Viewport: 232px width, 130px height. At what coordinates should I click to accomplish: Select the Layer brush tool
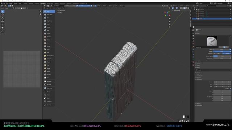tap(49, 24)
